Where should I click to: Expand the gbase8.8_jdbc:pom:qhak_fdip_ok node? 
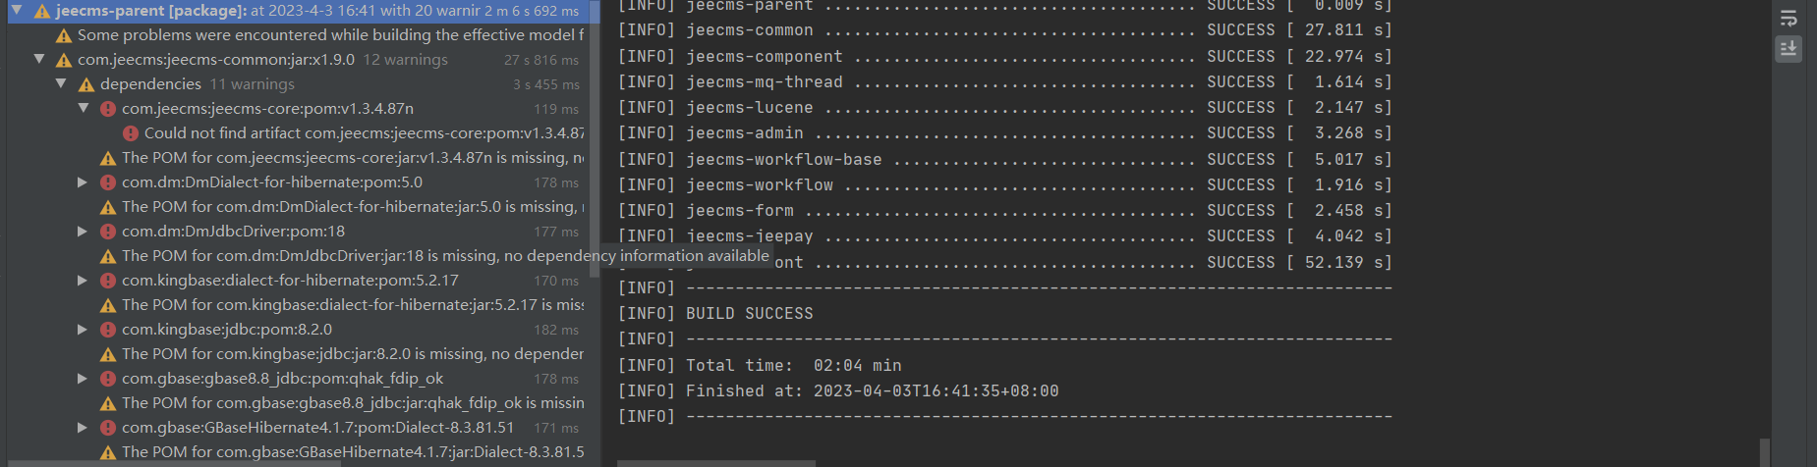click(x=83, y=379)
